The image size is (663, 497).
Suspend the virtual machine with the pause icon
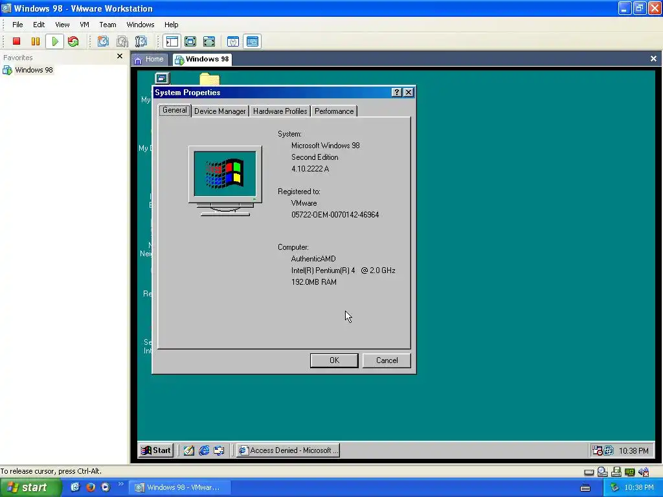pyautogui.click(x=36, y=41)
